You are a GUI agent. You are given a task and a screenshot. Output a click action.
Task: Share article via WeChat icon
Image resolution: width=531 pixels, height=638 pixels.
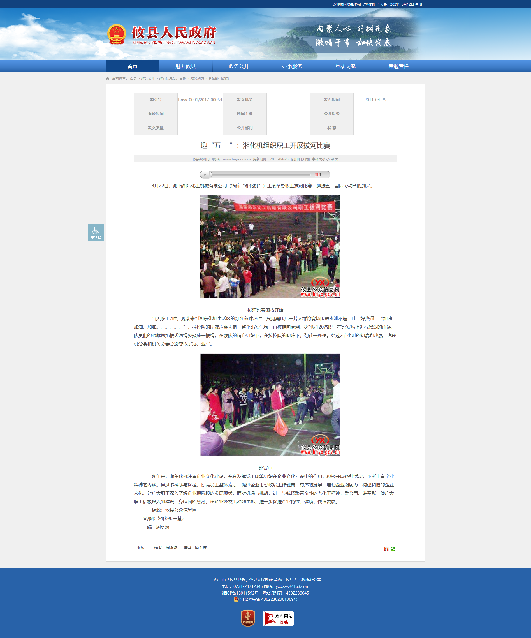tap(393, 549)
